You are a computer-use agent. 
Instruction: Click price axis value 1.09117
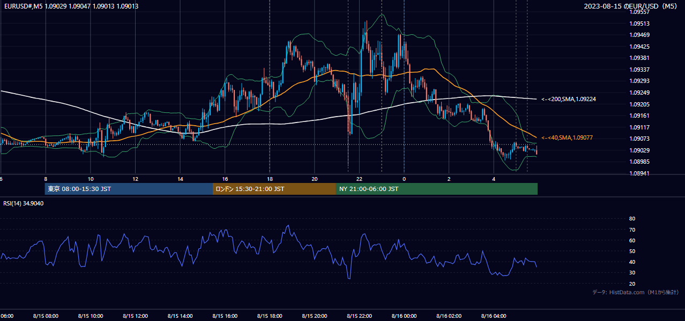click(x=639, y=127)
